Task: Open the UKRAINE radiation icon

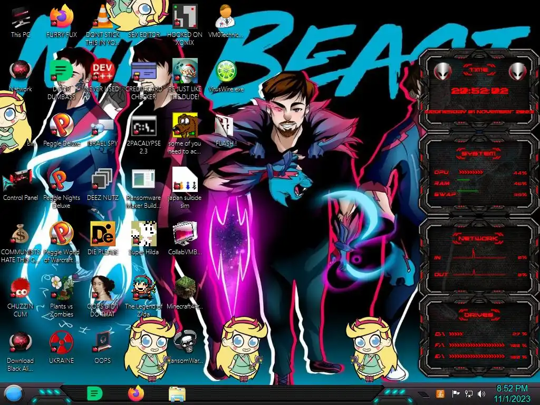Action: point(61,347)
